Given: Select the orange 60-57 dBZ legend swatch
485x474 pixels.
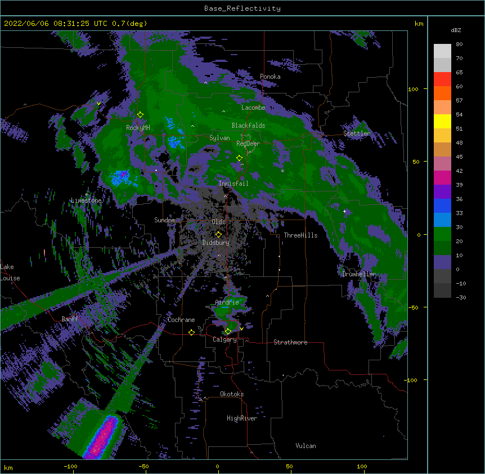Looking at the screenshot, I should pyautogui.click(x=442, y=93).
